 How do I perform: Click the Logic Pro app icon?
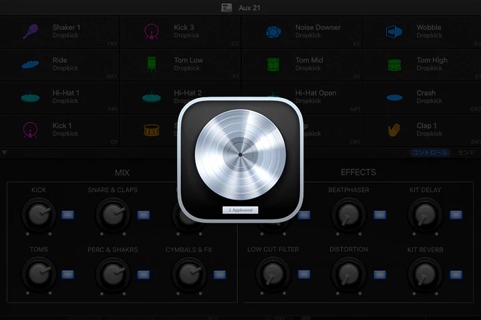[x=240, y=159]
